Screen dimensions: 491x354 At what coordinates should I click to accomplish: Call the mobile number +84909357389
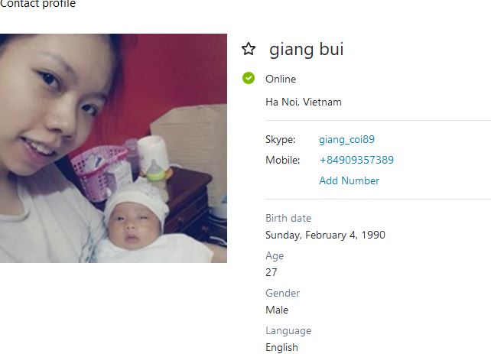pos(356,160)
